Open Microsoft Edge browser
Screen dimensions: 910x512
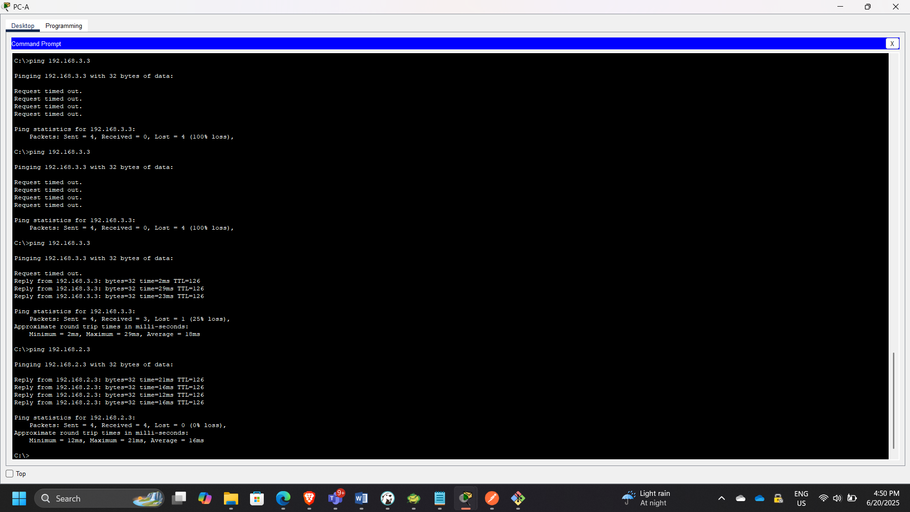(x=283, y=498)
